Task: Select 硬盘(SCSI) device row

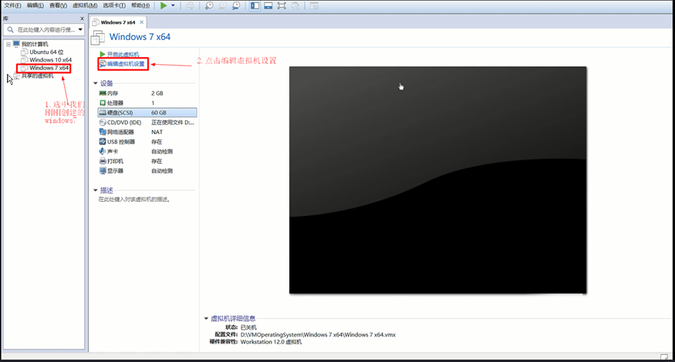Action: (147, 112)
